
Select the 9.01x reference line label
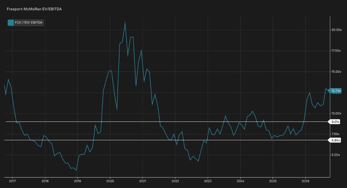tap(335, 122)
